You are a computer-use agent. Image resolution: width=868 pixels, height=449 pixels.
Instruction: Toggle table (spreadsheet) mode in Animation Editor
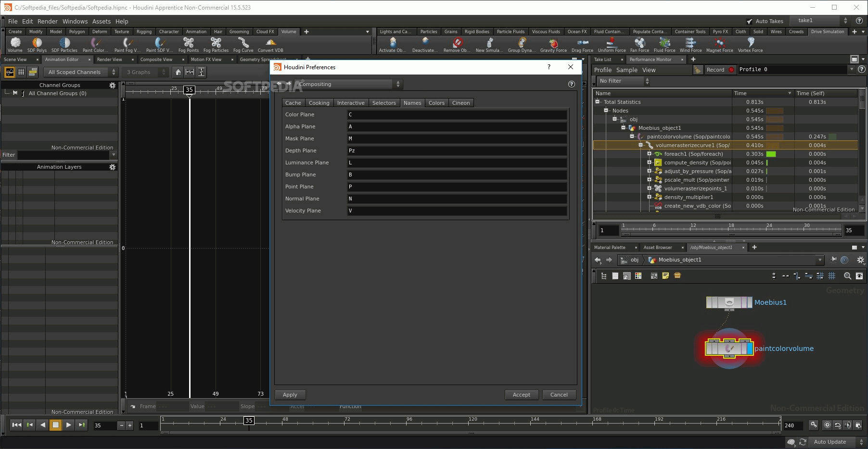pyautogui.click(x=21, y=72)
